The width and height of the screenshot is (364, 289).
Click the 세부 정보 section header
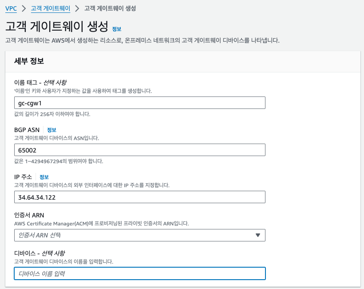pyautogui.click(x=29, y=61)
